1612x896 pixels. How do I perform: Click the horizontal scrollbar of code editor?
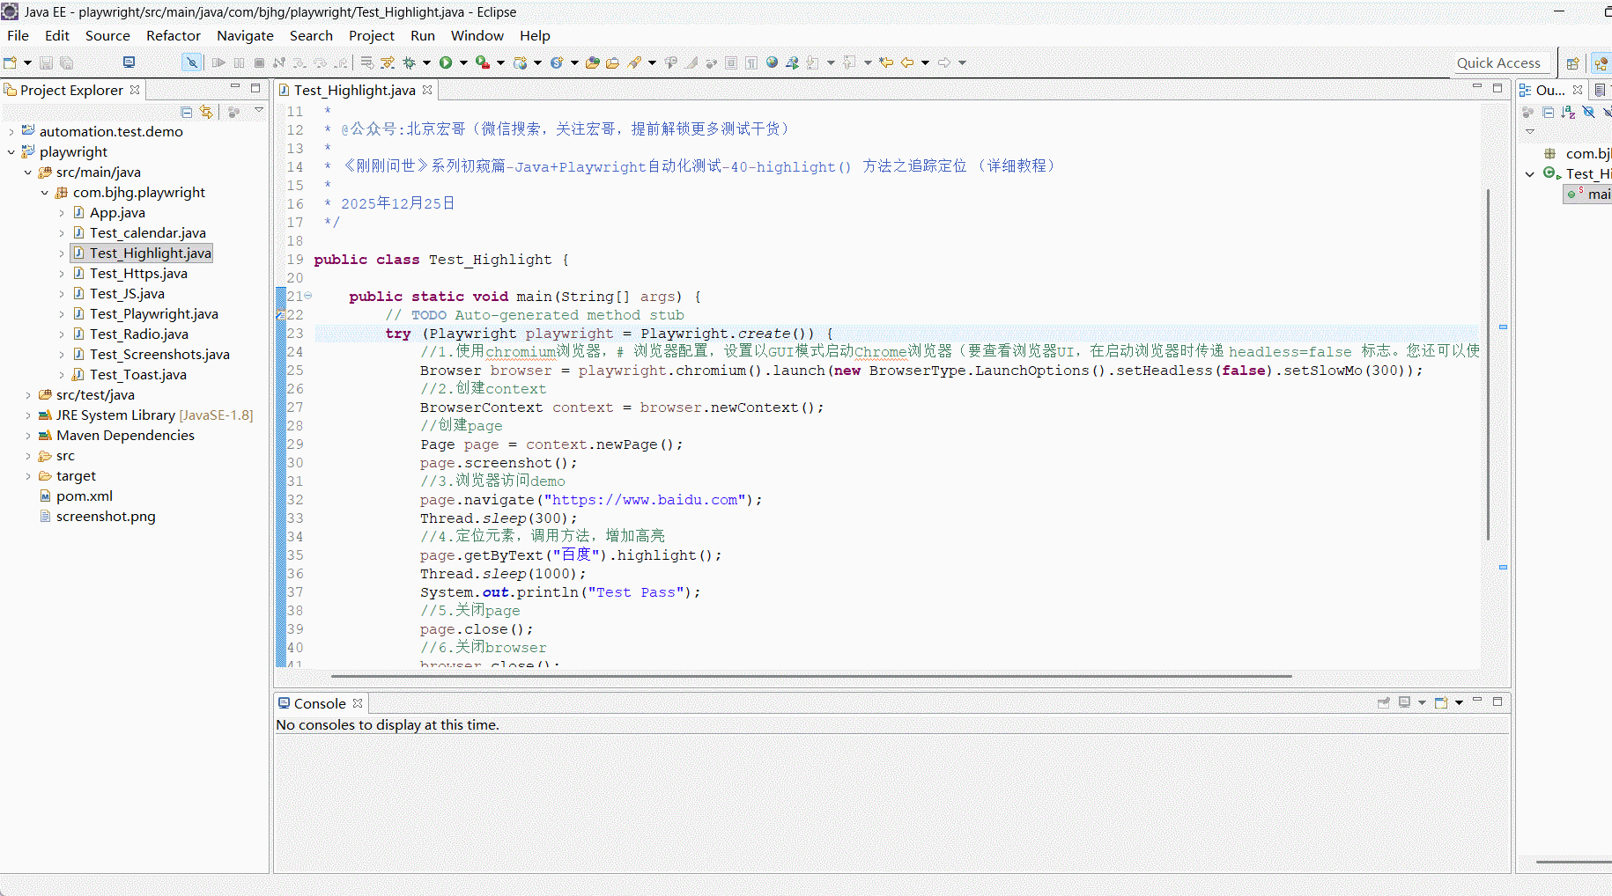(x=811, y=676)
